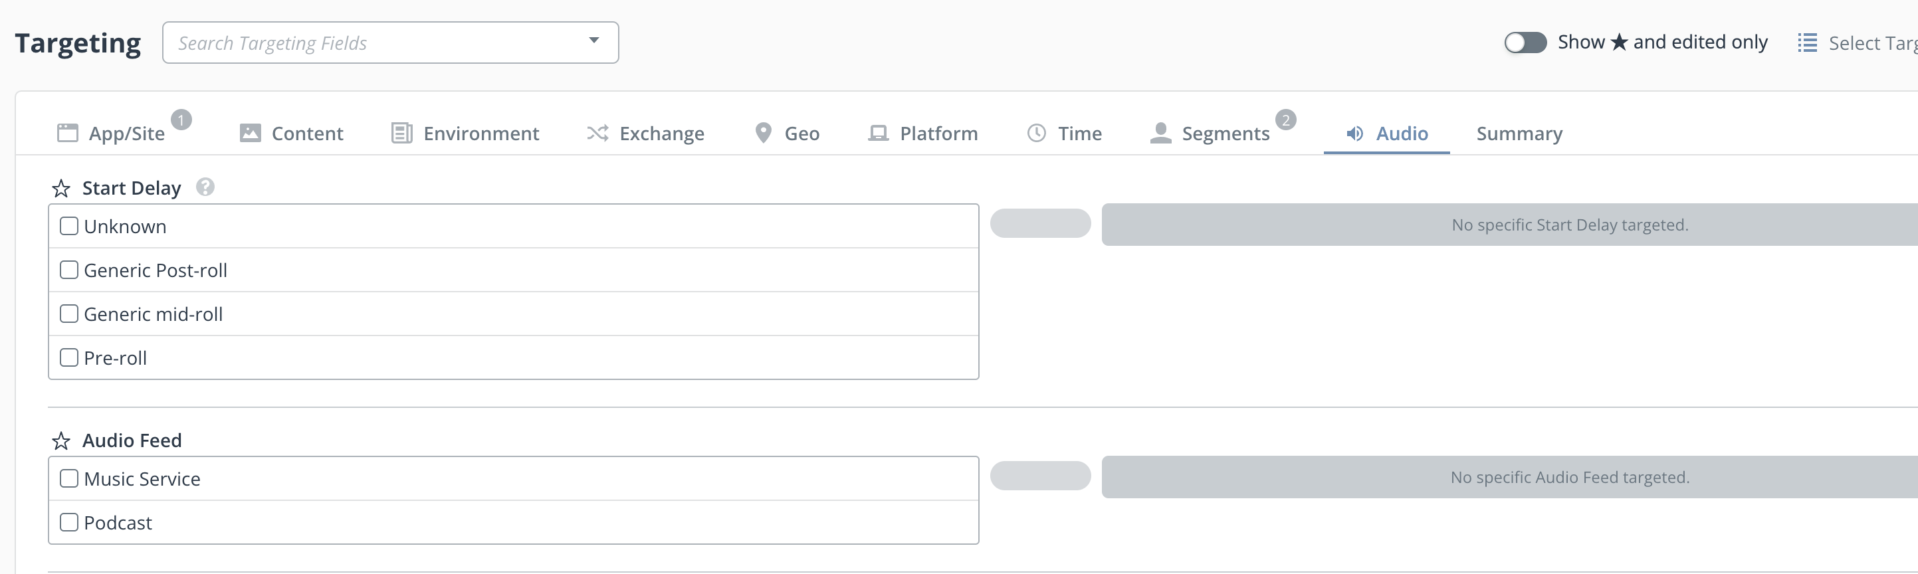Click the Start Delay include/exclude pill
The height and width of the screenshot is (574, 1918).
[x=1039, y=224]
